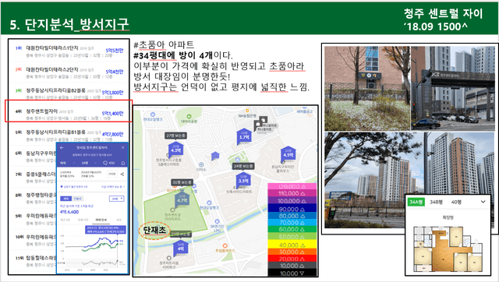This screenshot has height=282, width=499.
Task: Click the 3.5억 price marker on map
Action: coord(243,180)
